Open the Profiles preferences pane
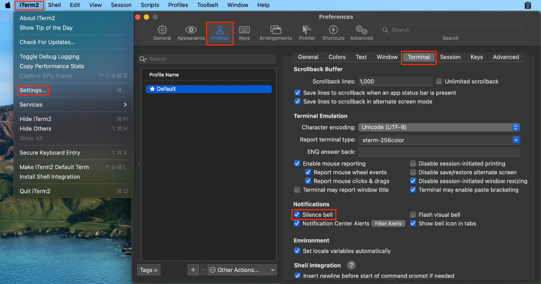The width and height of the screenshot is (541, 284). pos(220,33)
